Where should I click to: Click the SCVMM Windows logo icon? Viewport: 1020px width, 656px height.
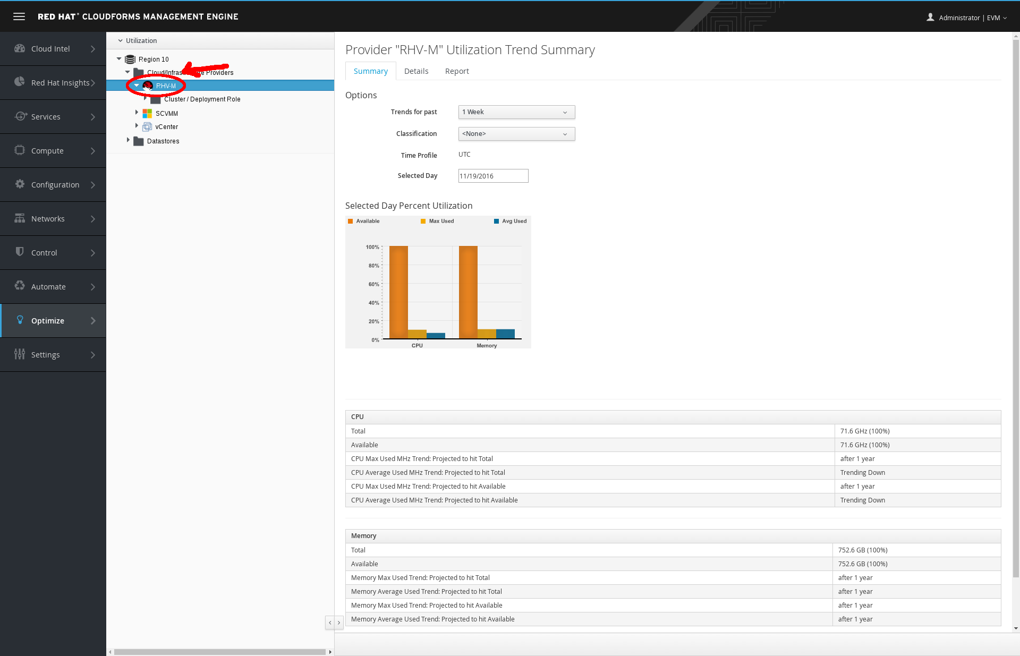[x=147, y=113]
